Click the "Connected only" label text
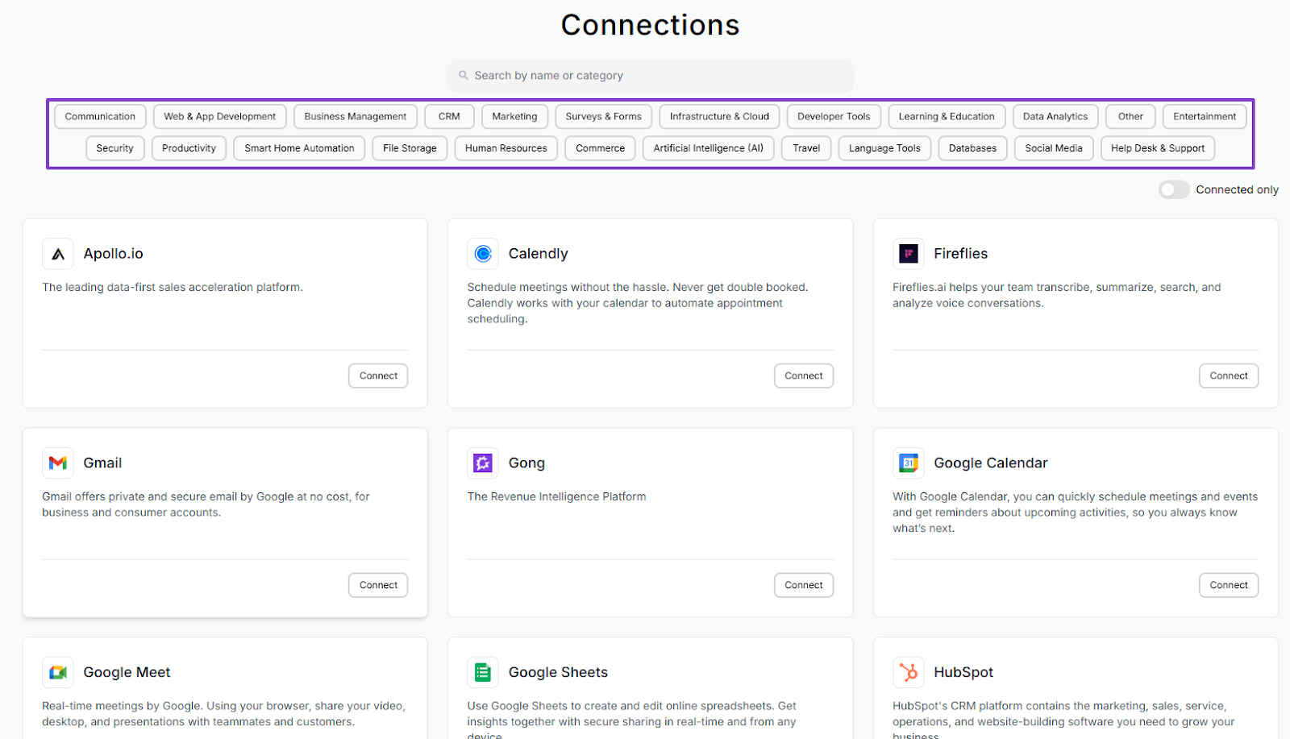The width and height of the screenshot is (1290, 739). (x=1237, y=190)
